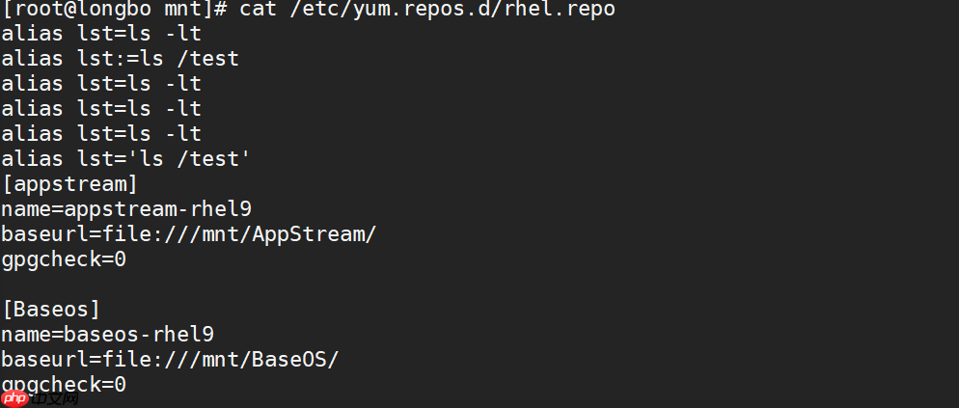Click the word rhel.repo in the command

[x=560, y=10]
